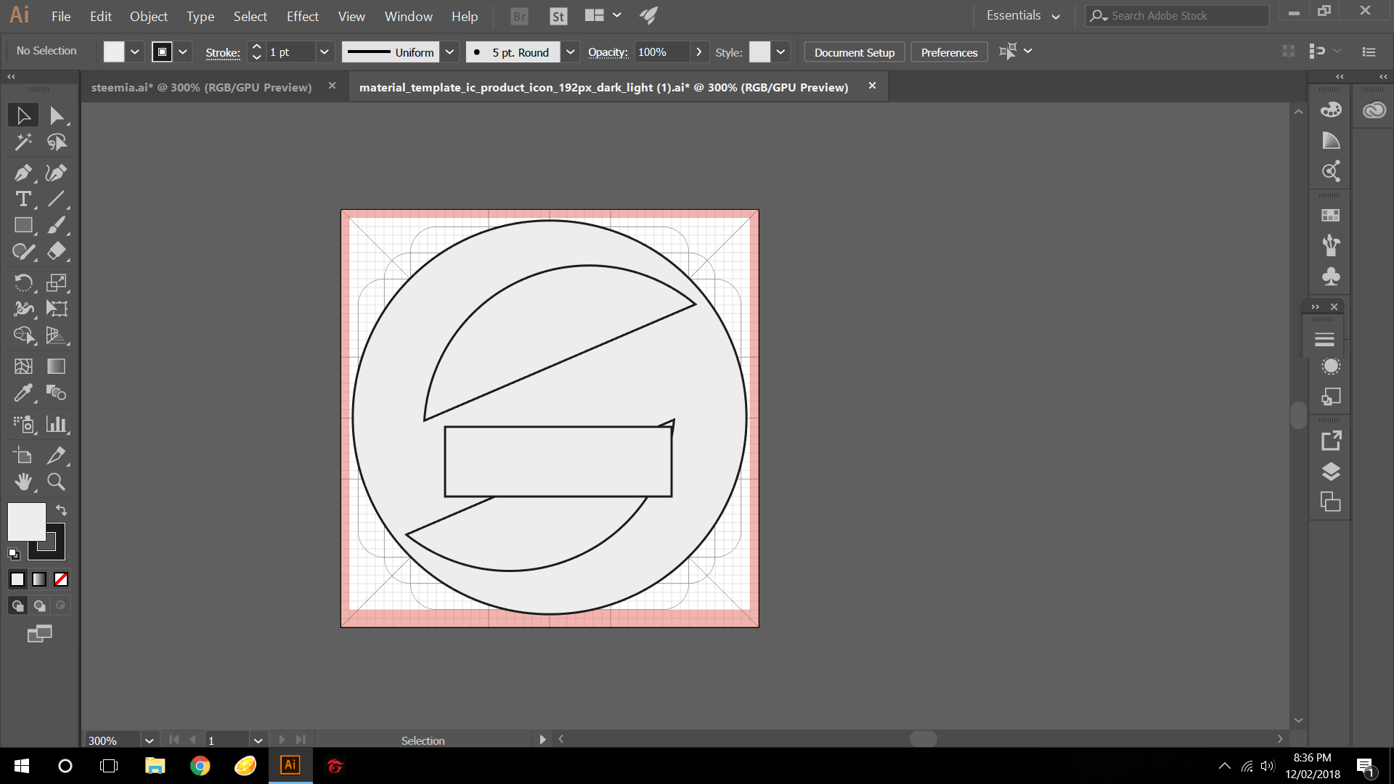Launch Chrome from the taskbar

(x=200, y=766)
